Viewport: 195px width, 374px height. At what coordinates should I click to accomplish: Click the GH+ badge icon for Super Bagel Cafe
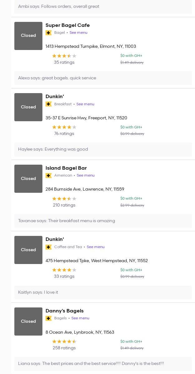(x=48, y=33)
